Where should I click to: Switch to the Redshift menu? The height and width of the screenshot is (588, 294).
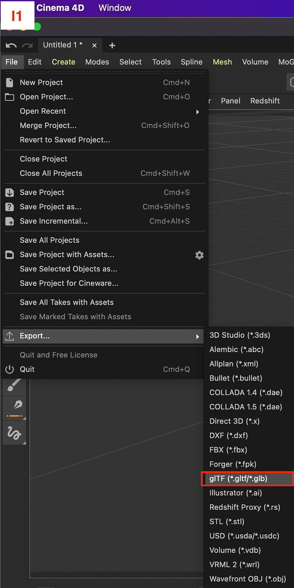pyautogui.click(x=265, y=101)
